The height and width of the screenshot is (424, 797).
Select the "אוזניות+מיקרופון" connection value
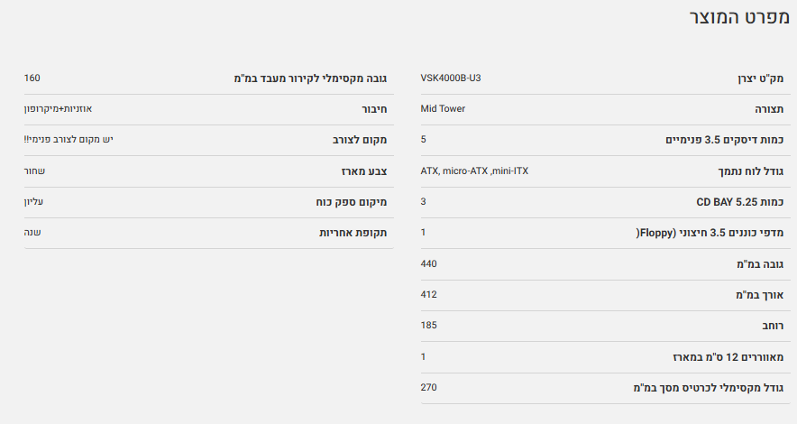point(58,109)
